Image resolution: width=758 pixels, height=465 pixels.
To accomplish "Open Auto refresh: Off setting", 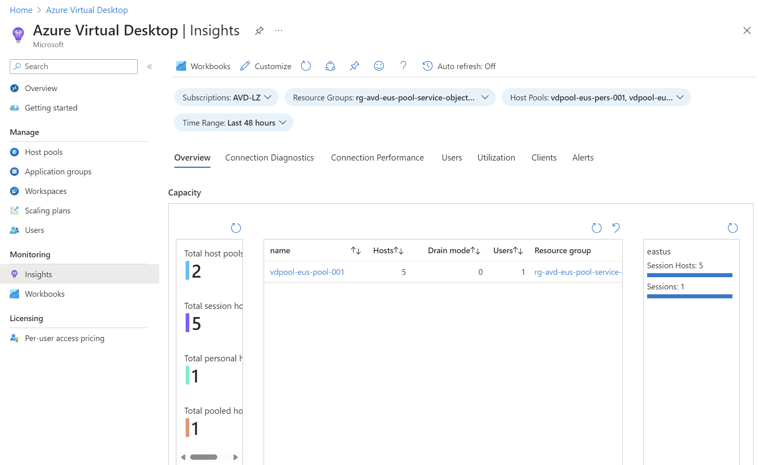I will (x=459, y=66).
